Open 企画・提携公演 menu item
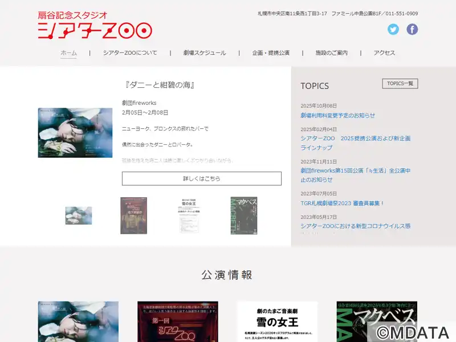The width and height of the screenshot is (456, 342). pos(271,53)
